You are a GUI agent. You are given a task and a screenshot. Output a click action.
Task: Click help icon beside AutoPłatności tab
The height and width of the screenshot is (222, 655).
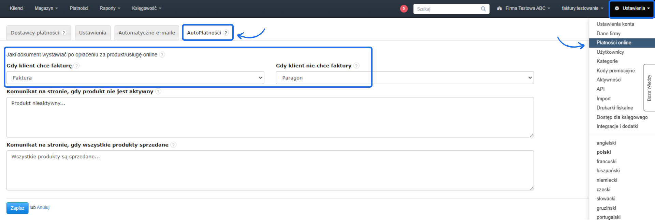click(226, 33)
